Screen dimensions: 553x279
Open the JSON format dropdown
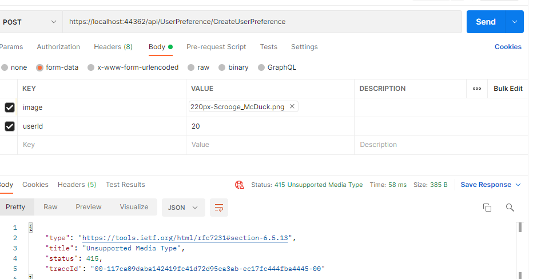[182, 208]
